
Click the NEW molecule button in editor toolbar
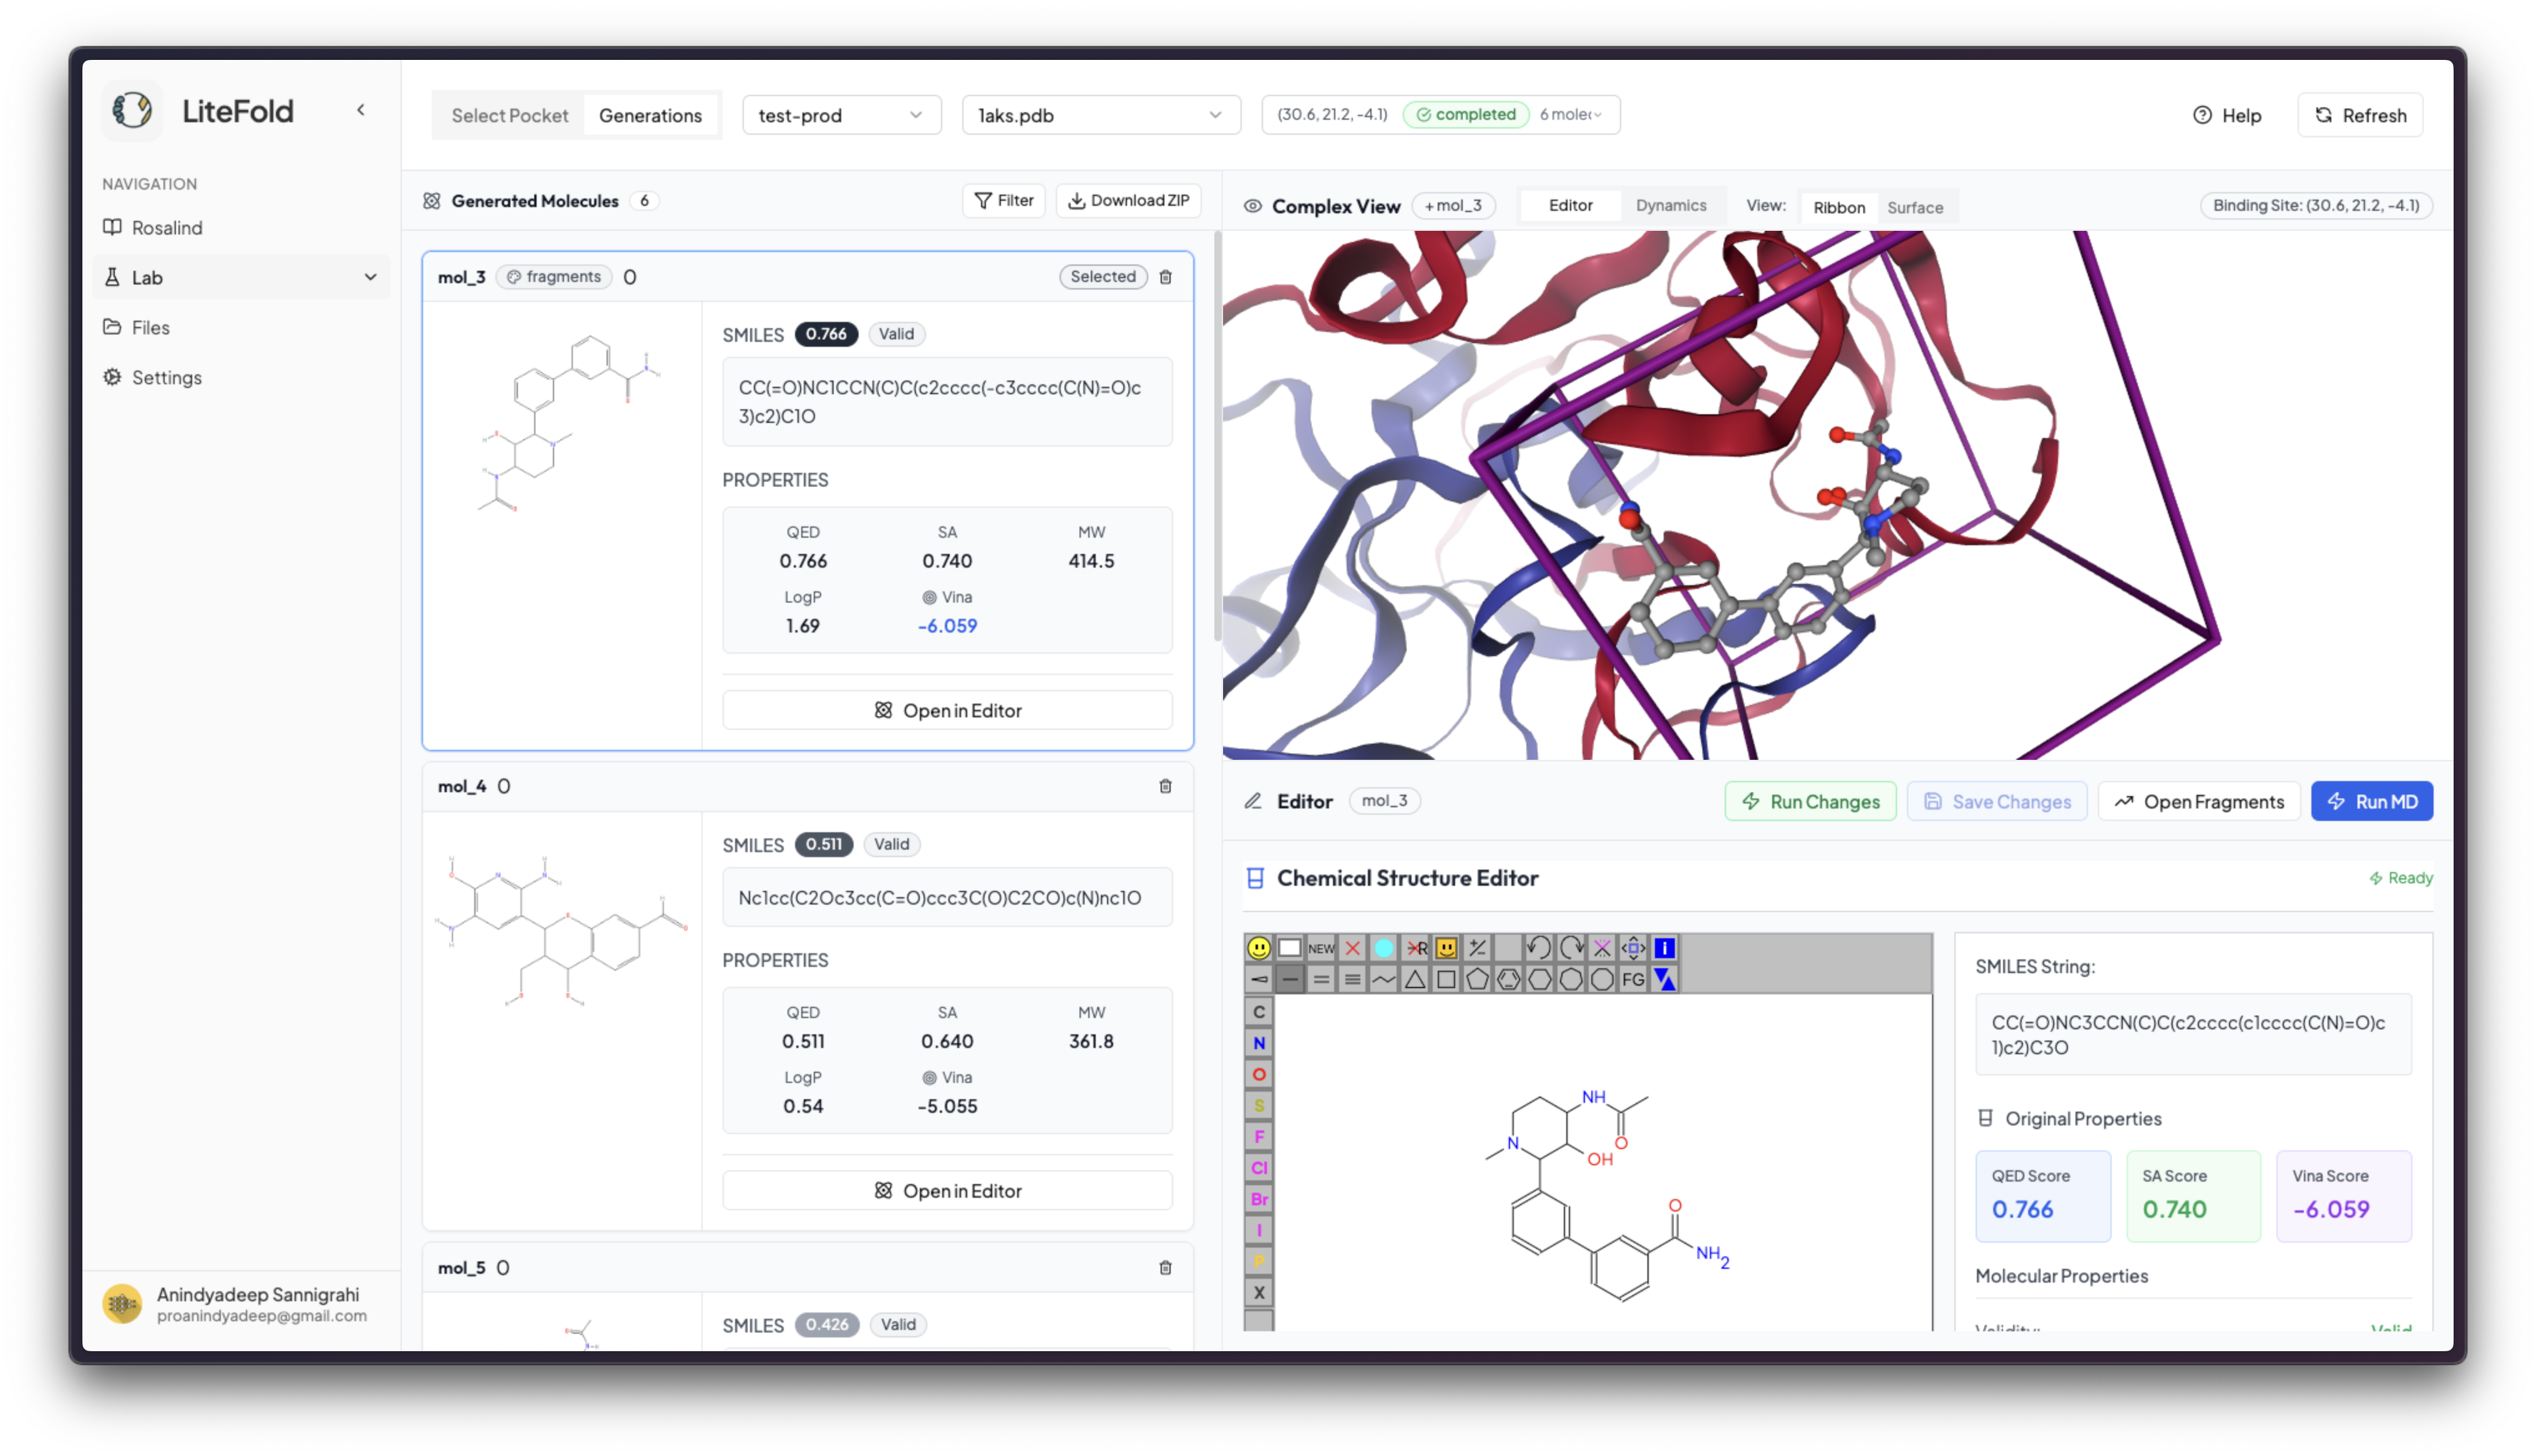pos(1321,948)
